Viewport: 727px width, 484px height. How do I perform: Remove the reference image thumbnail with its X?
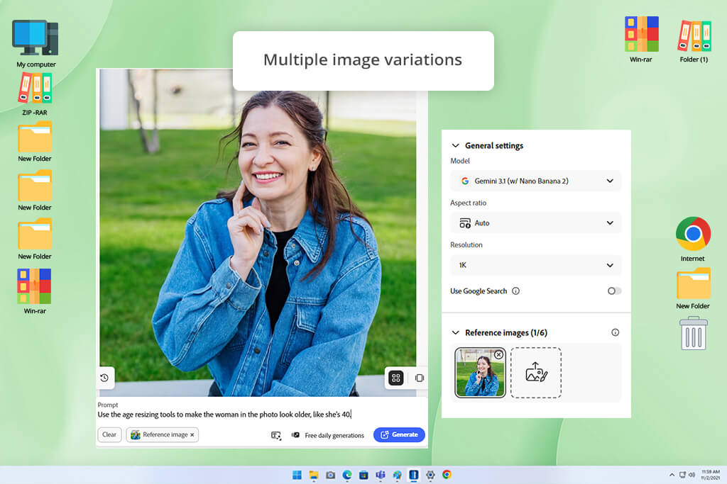498,354
